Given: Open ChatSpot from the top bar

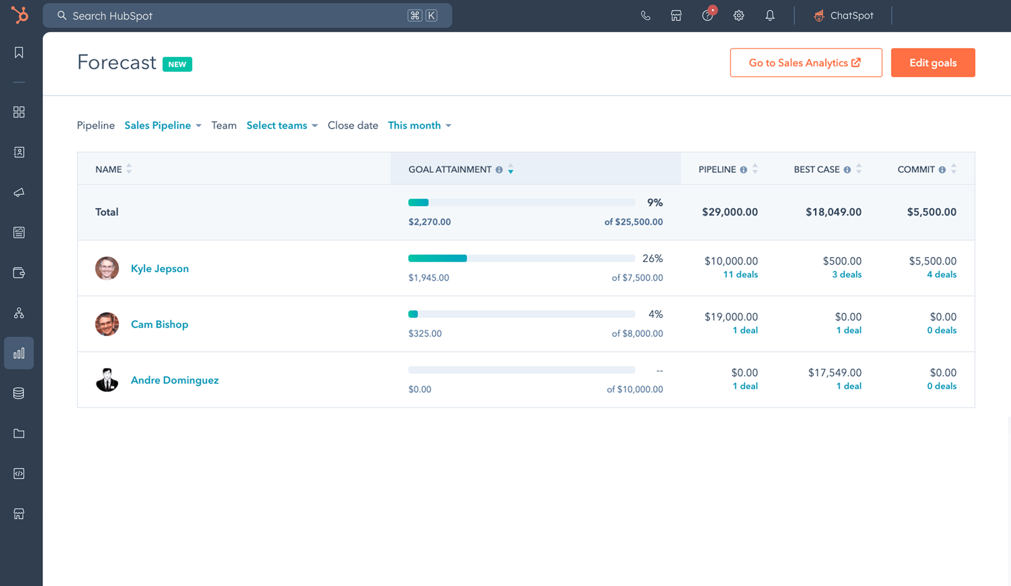Looking at the screenshot, I should (843, 16).
